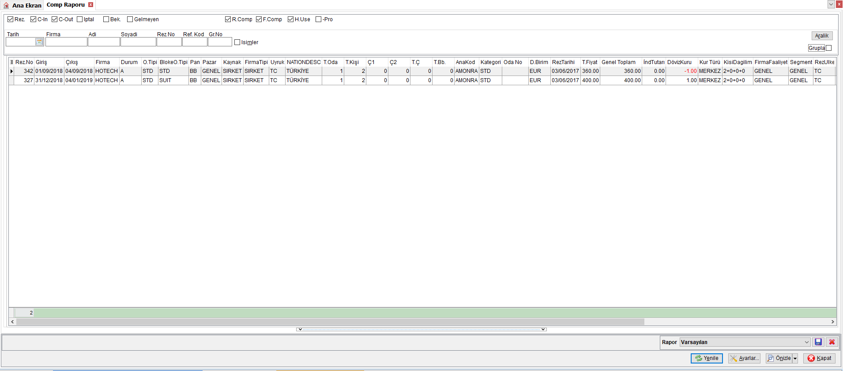The width and height of the screenshot is (843, 371).
Task: Click the DövizKuru column header
Action: 681,62
